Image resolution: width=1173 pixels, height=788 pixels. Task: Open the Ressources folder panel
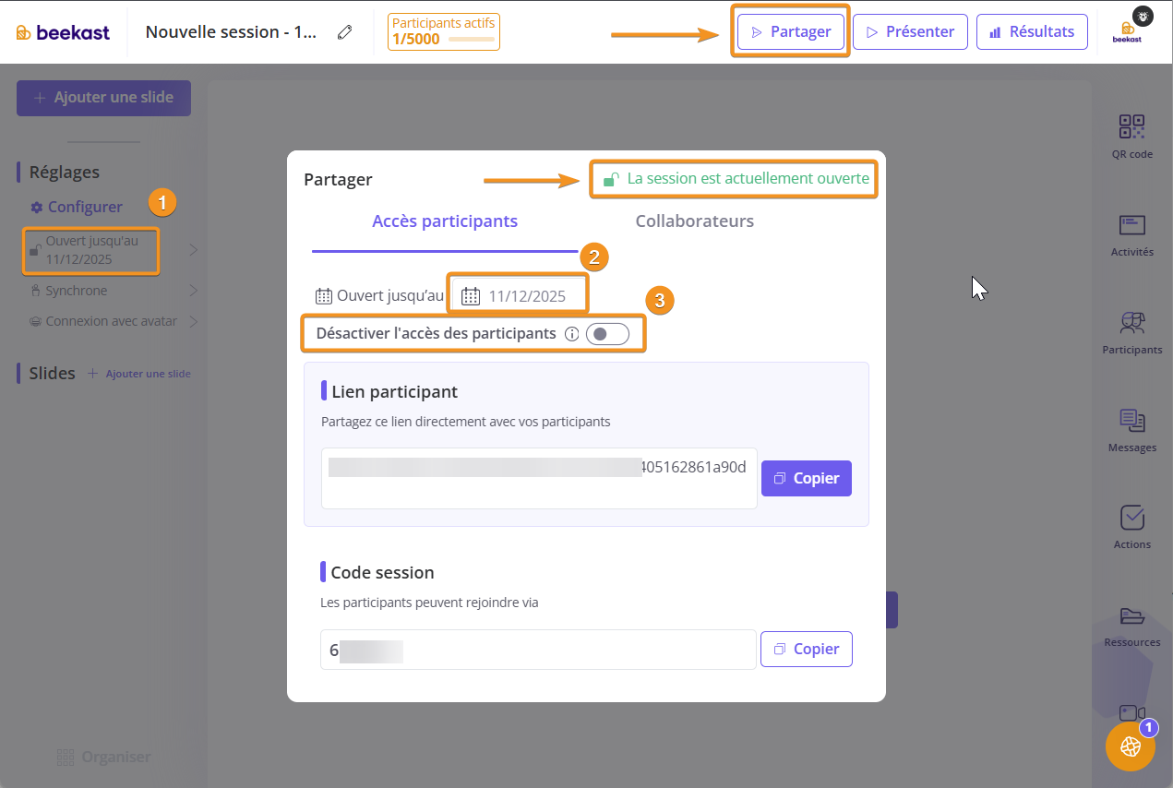click(x=1131, y=625)
